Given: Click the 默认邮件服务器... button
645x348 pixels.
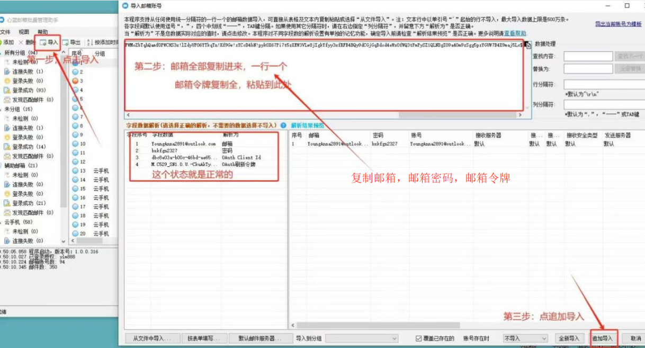Looking at the screenshot, I should pyautogui.click(x=261, y=338).
